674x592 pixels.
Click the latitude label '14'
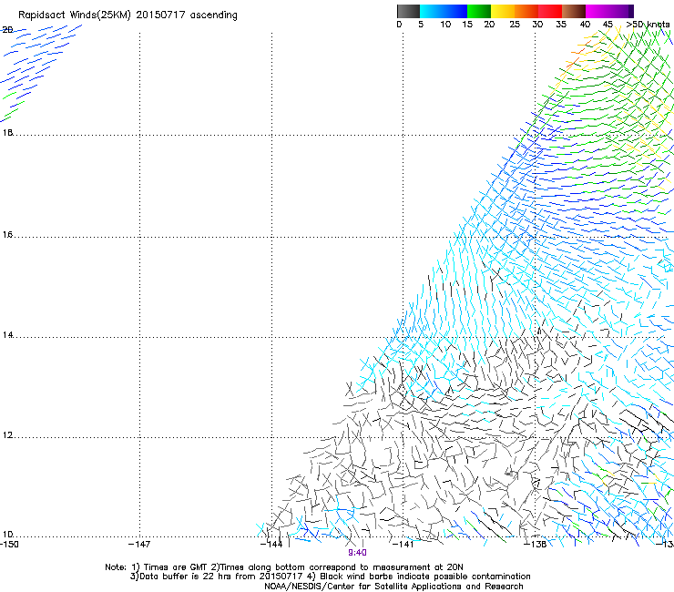point(7,335)
